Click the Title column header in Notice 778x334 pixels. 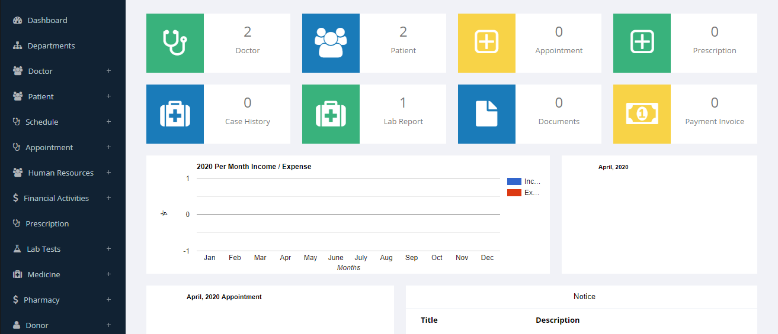click(x=429, y=320)
